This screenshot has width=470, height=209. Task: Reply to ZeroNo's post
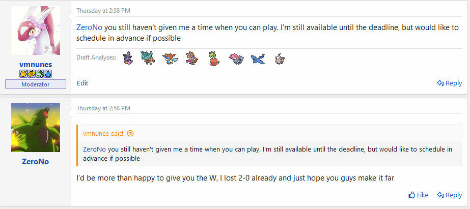[x=449, y=195]
